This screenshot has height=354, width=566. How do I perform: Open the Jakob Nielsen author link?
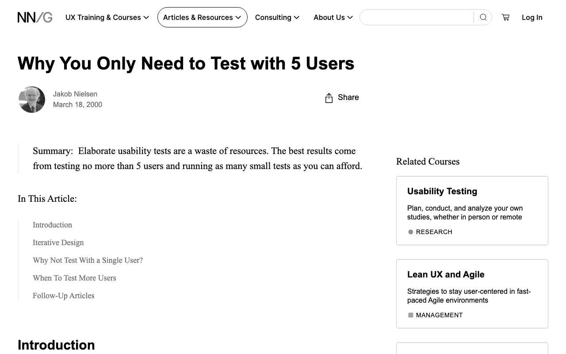(75, 94)
